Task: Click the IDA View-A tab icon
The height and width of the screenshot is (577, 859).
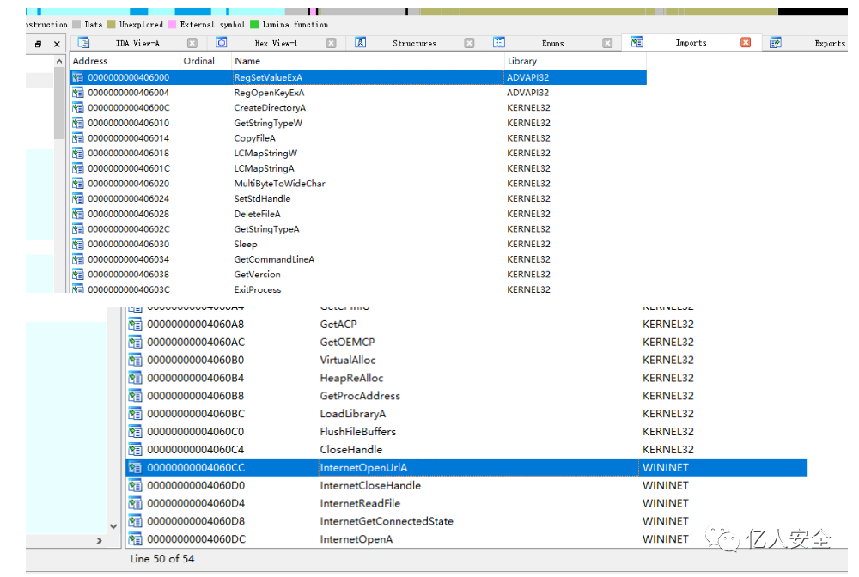Action: (83, 43)
